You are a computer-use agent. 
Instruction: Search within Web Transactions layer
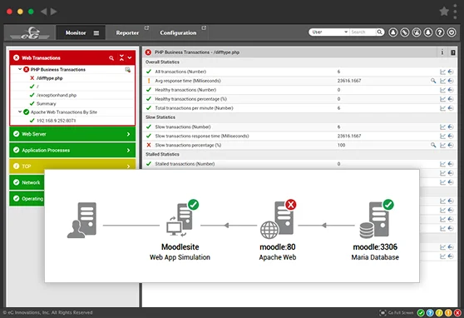click(111, 58)
